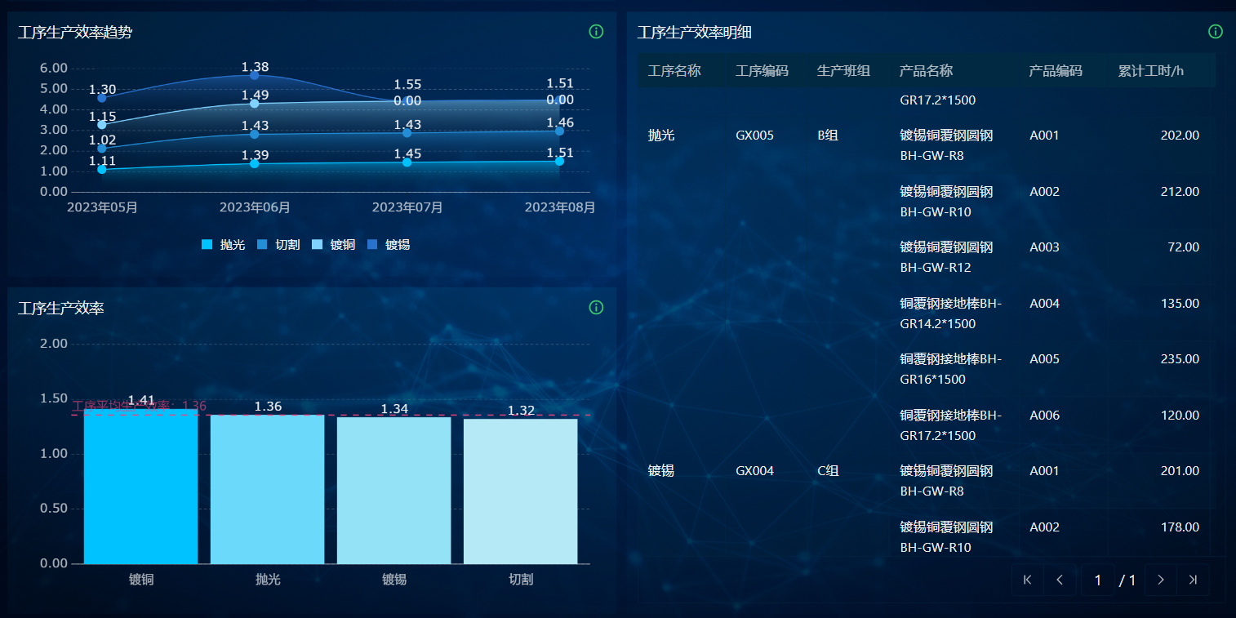Jump to last page of table

click(1193, 580)
